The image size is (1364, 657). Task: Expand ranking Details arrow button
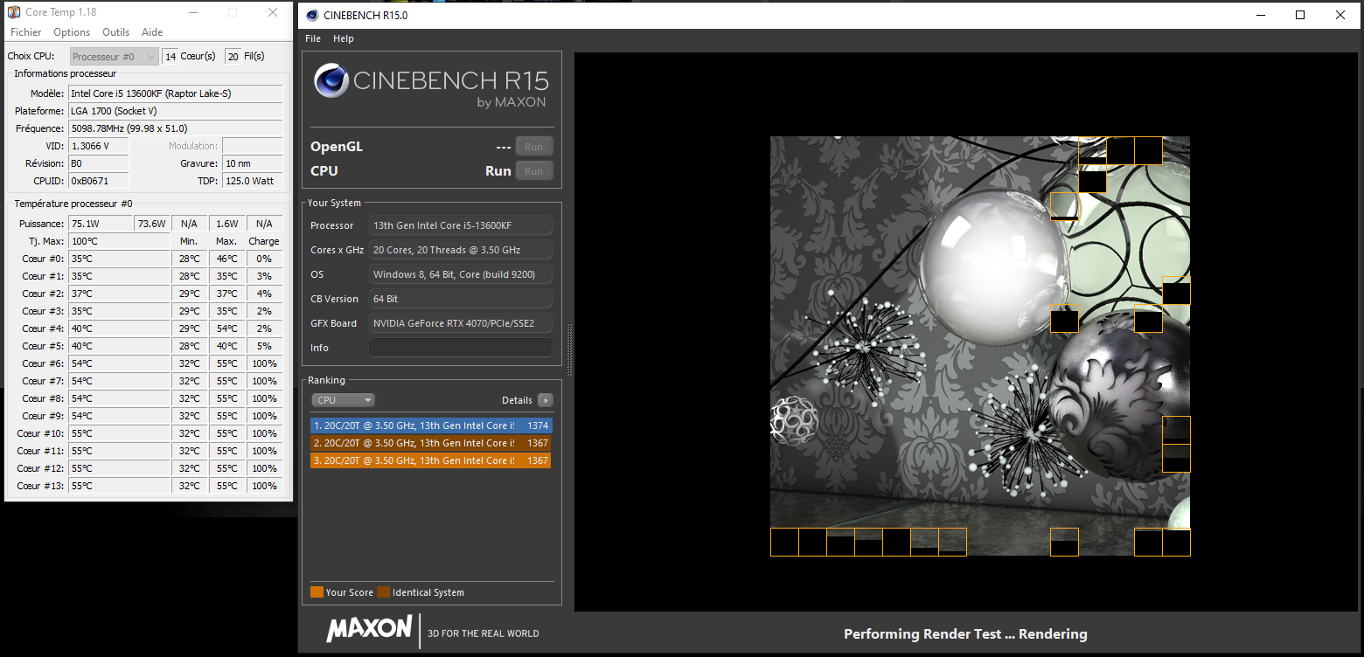(x=546, y=400)
